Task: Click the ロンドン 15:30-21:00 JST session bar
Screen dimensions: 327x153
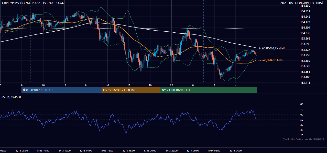Action: pos(131,90)
